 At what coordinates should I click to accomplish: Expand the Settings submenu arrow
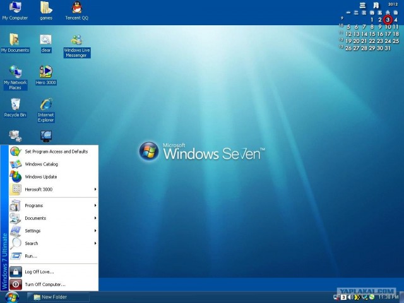click(95, 230)
